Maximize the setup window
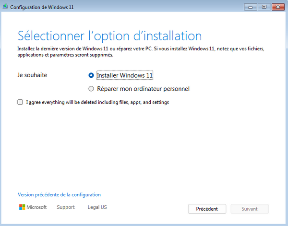The image size is (288, 226). pos(264,7)
